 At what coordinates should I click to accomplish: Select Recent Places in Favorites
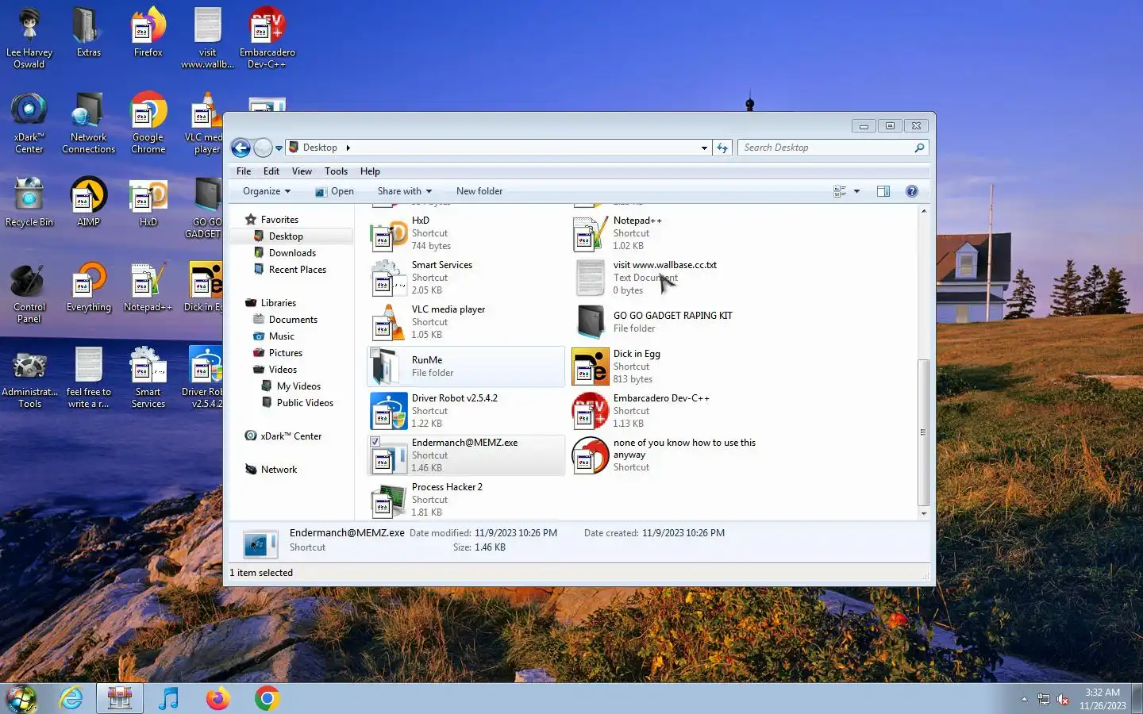pos(297,270)
